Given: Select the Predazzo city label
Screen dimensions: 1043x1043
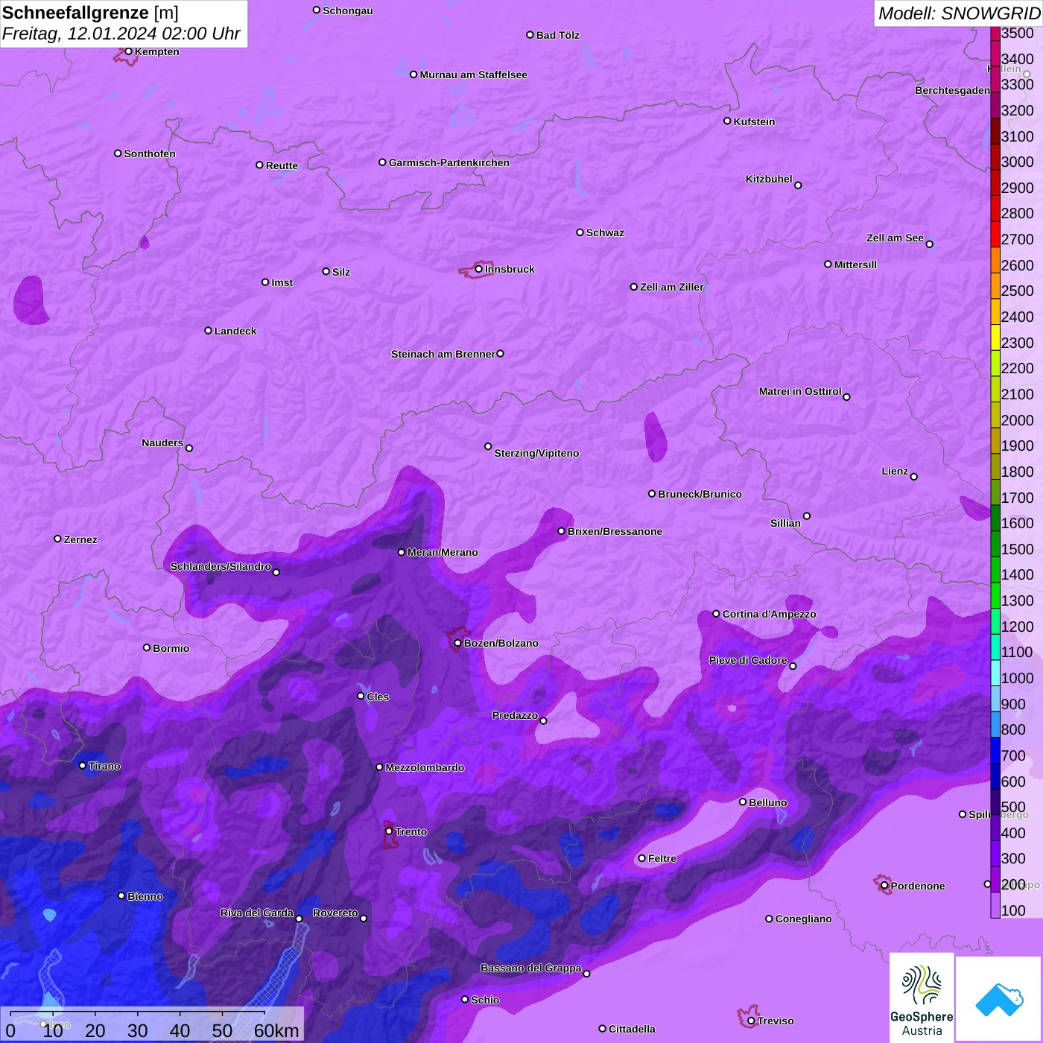Looking at the screenshot, I should tap(515, 715).
